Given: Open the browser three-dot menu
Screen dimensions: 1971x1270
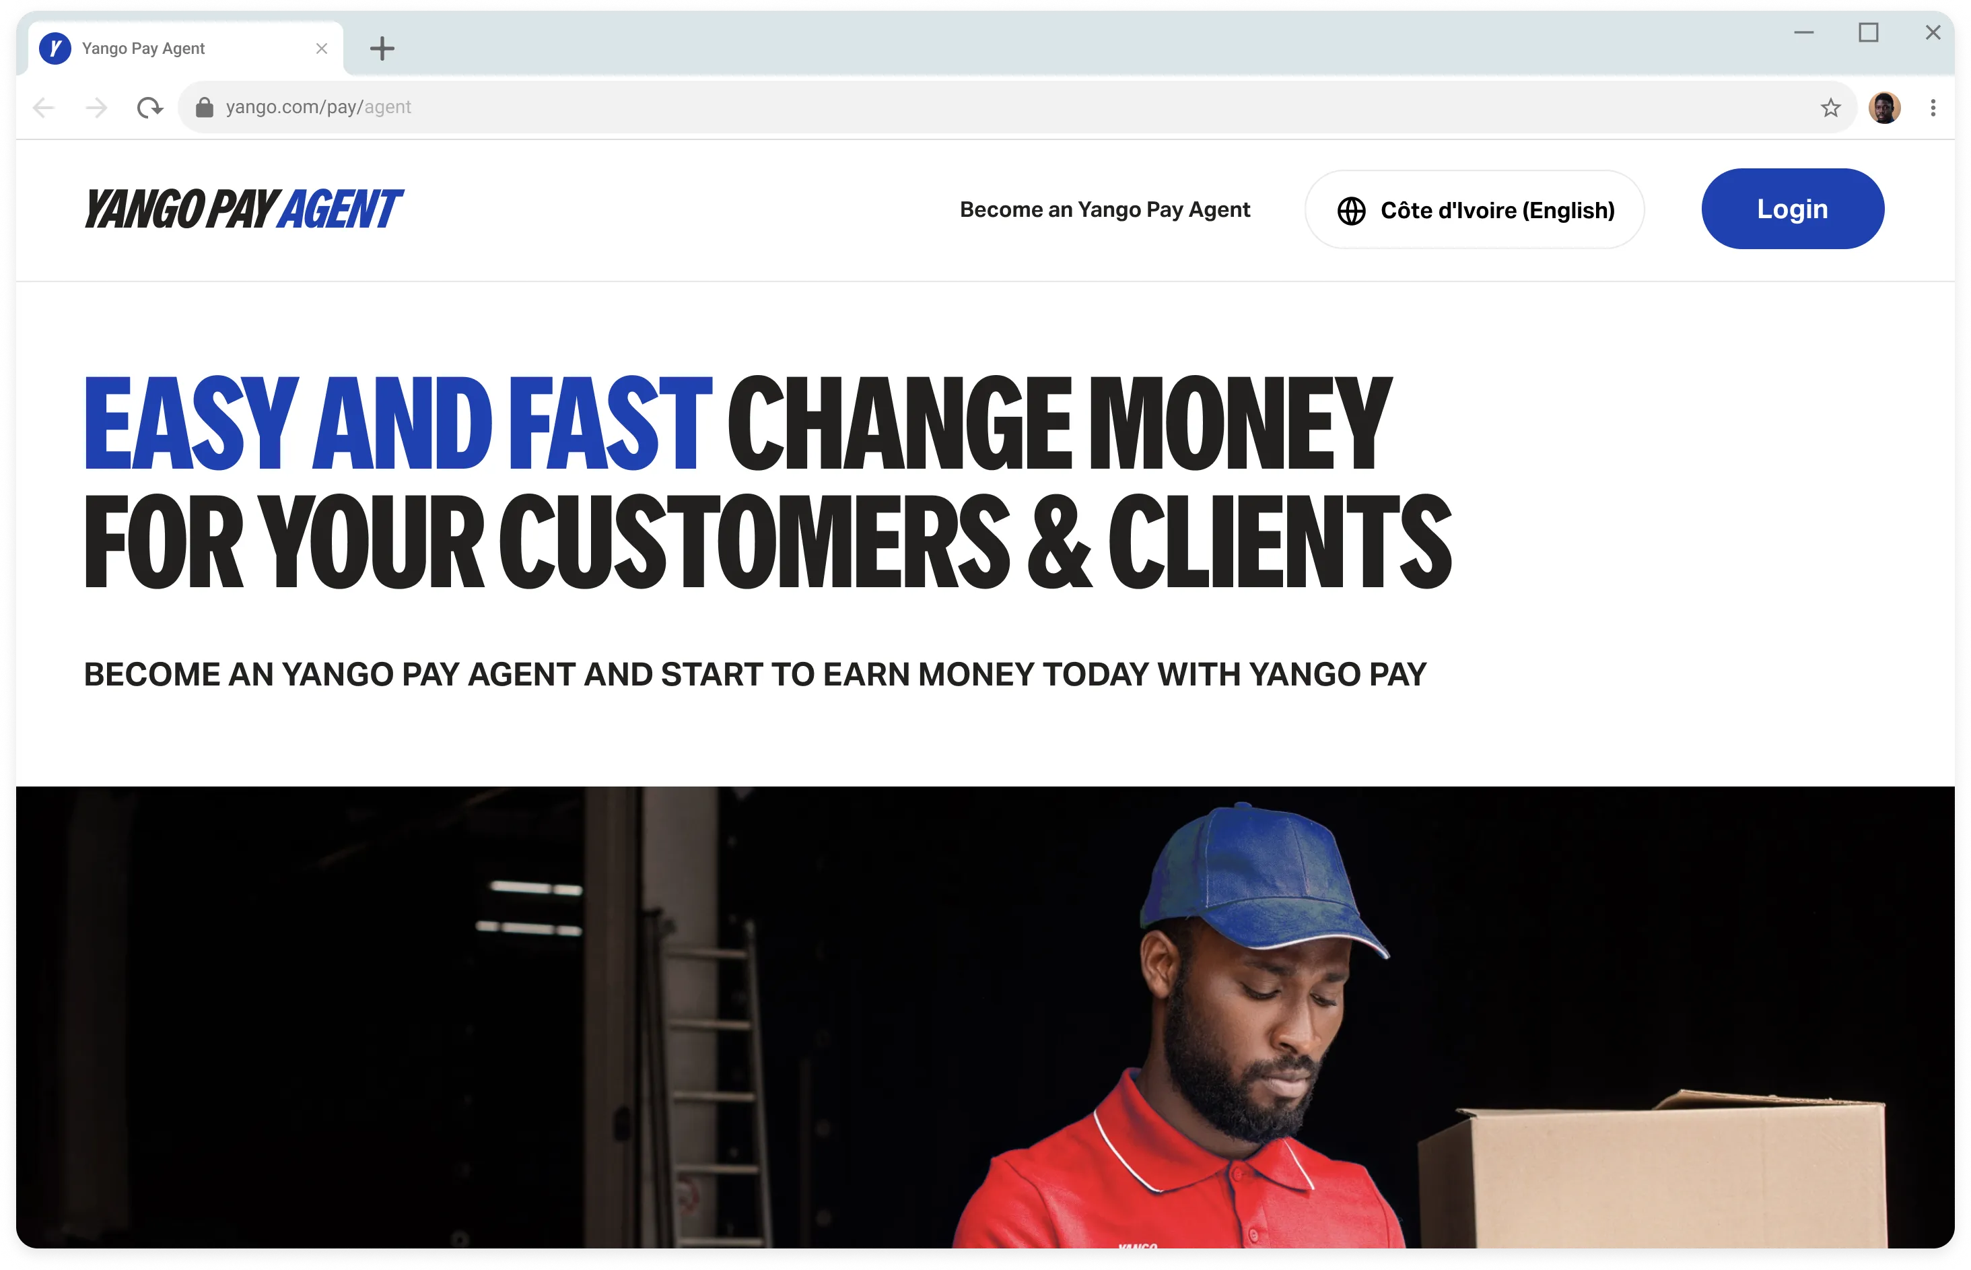Looking at the screenshot, I should [x=1932, y=107].
